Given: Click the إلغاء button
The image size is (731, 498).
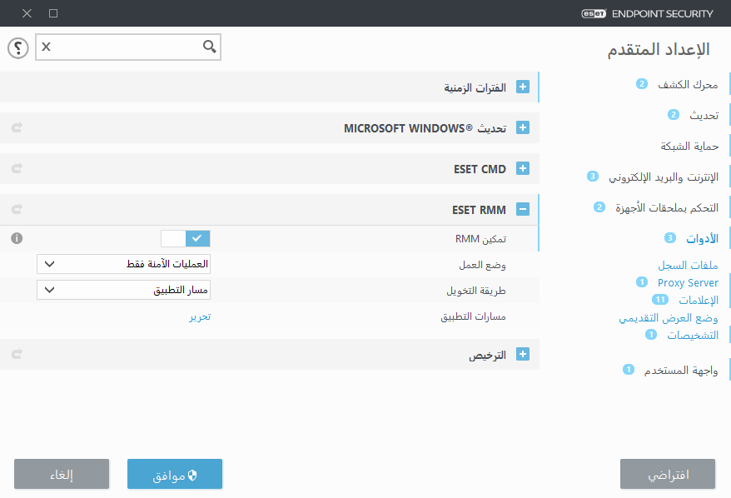Looking at the screenshot, I should point(62,474).
